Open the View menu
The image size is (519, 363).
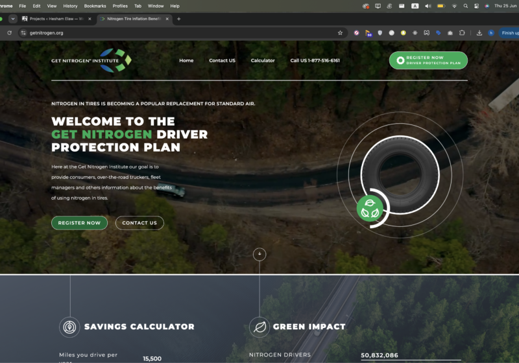tap(52, 6)
